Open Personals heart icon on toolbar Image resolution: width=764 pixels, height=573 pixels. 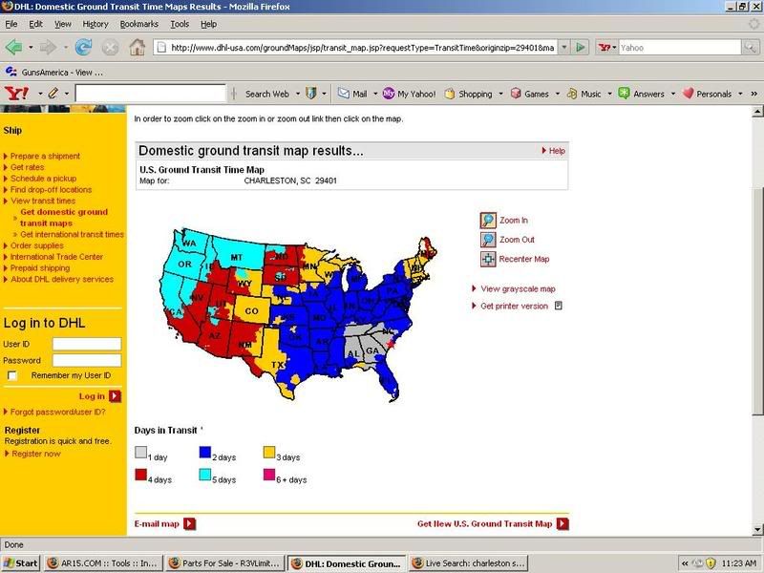pyautogui.click(x=688, y=93)
